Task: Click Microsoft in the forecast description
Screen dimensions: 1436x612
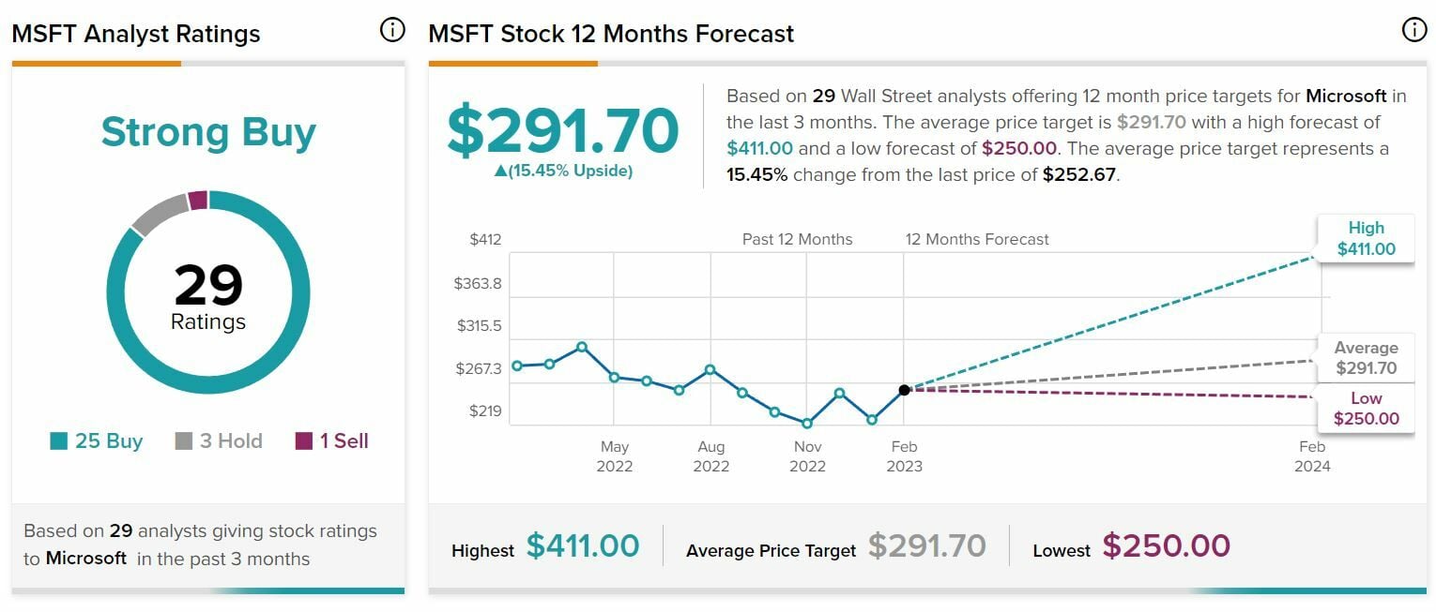Action: pyautogui.click(x=1346, y=96)
